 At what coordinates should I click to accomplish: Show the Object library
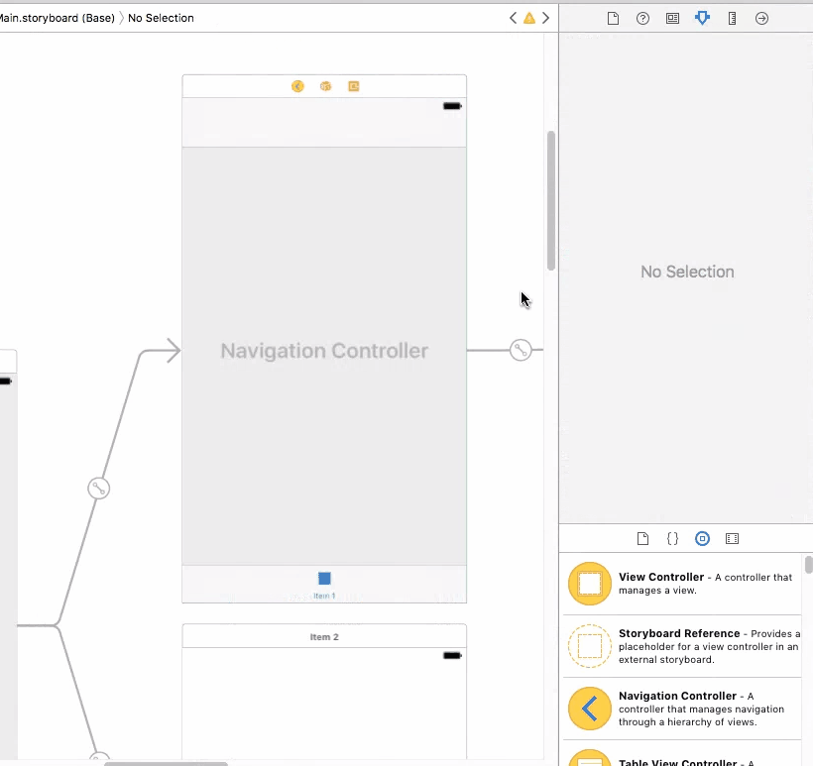[702, 539]
